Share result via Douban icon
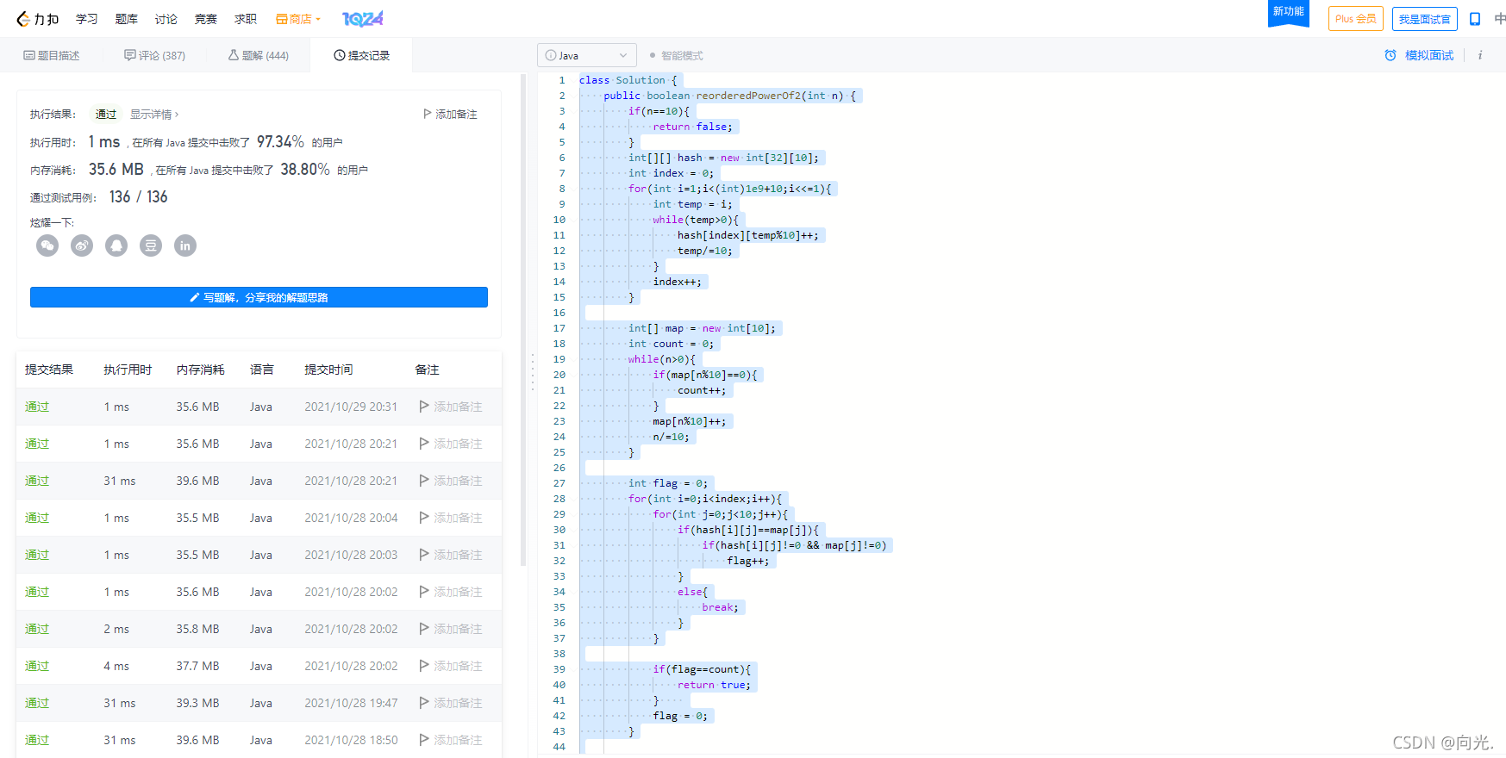The image size is (1506, 758). pos(151,245)
